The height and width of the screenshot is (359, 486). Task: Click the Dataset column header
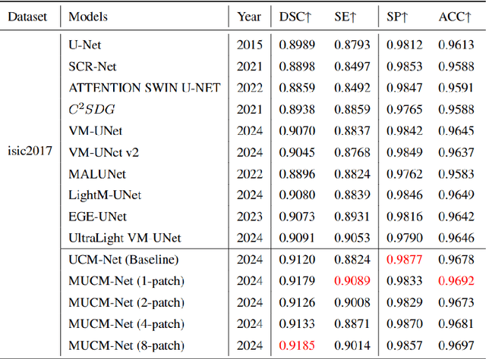[x=27, y=15]
